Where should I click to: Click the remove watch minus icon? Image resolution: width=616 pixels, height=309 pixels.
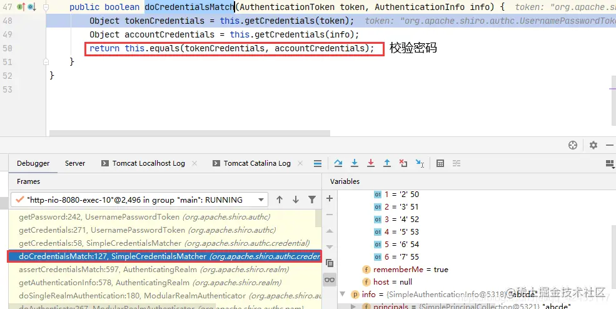330,215
